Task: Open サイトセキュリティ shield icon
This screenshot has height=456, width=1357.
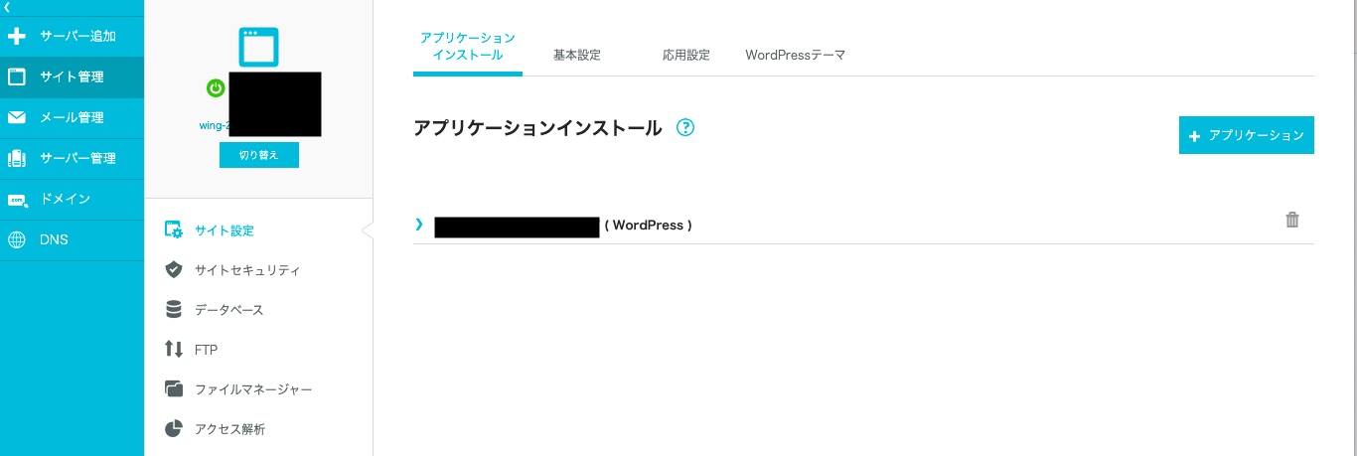Action: tap(174, 270)
